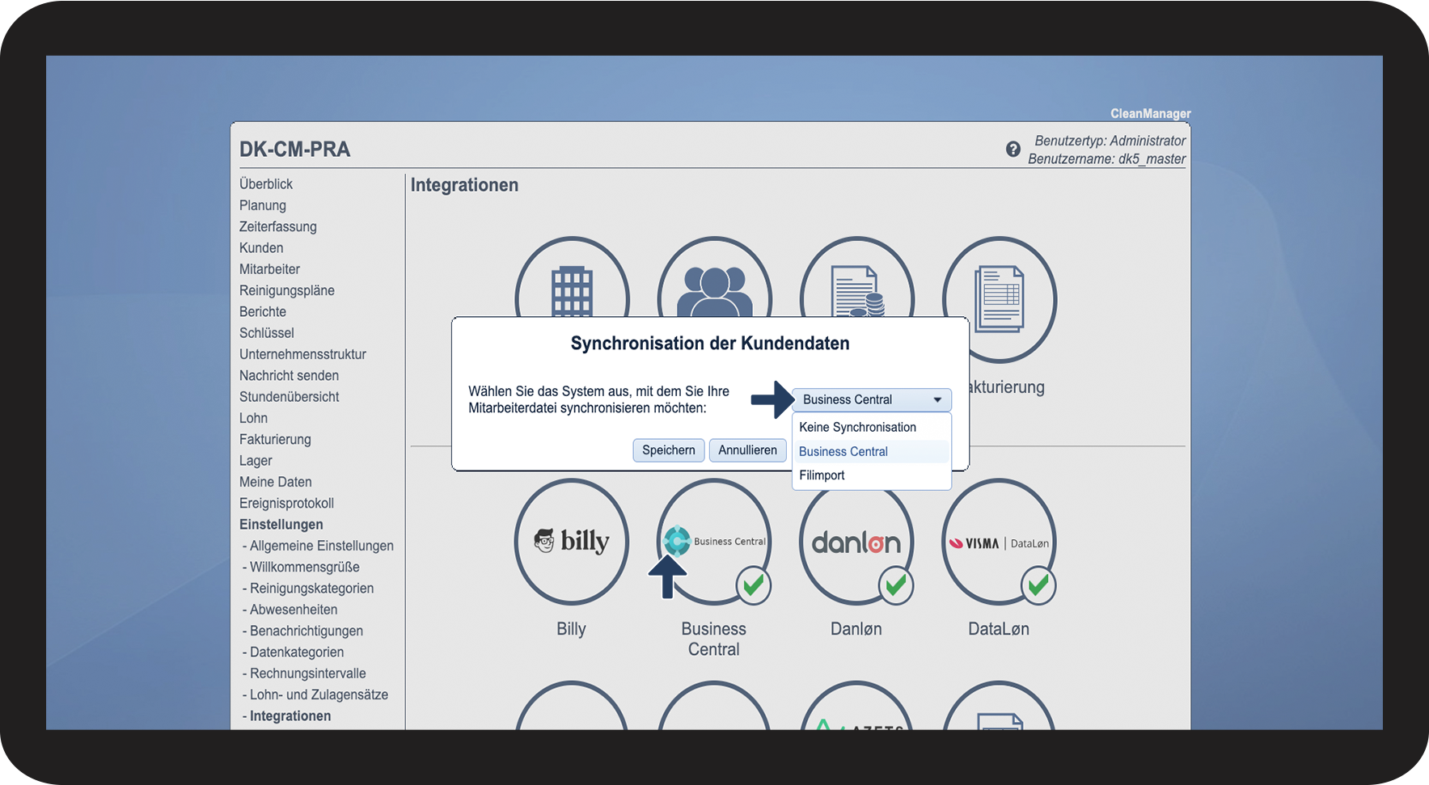The image size is (1429, 785).
Task: Open Lager in the sidebar
Action: click(256, 461)
